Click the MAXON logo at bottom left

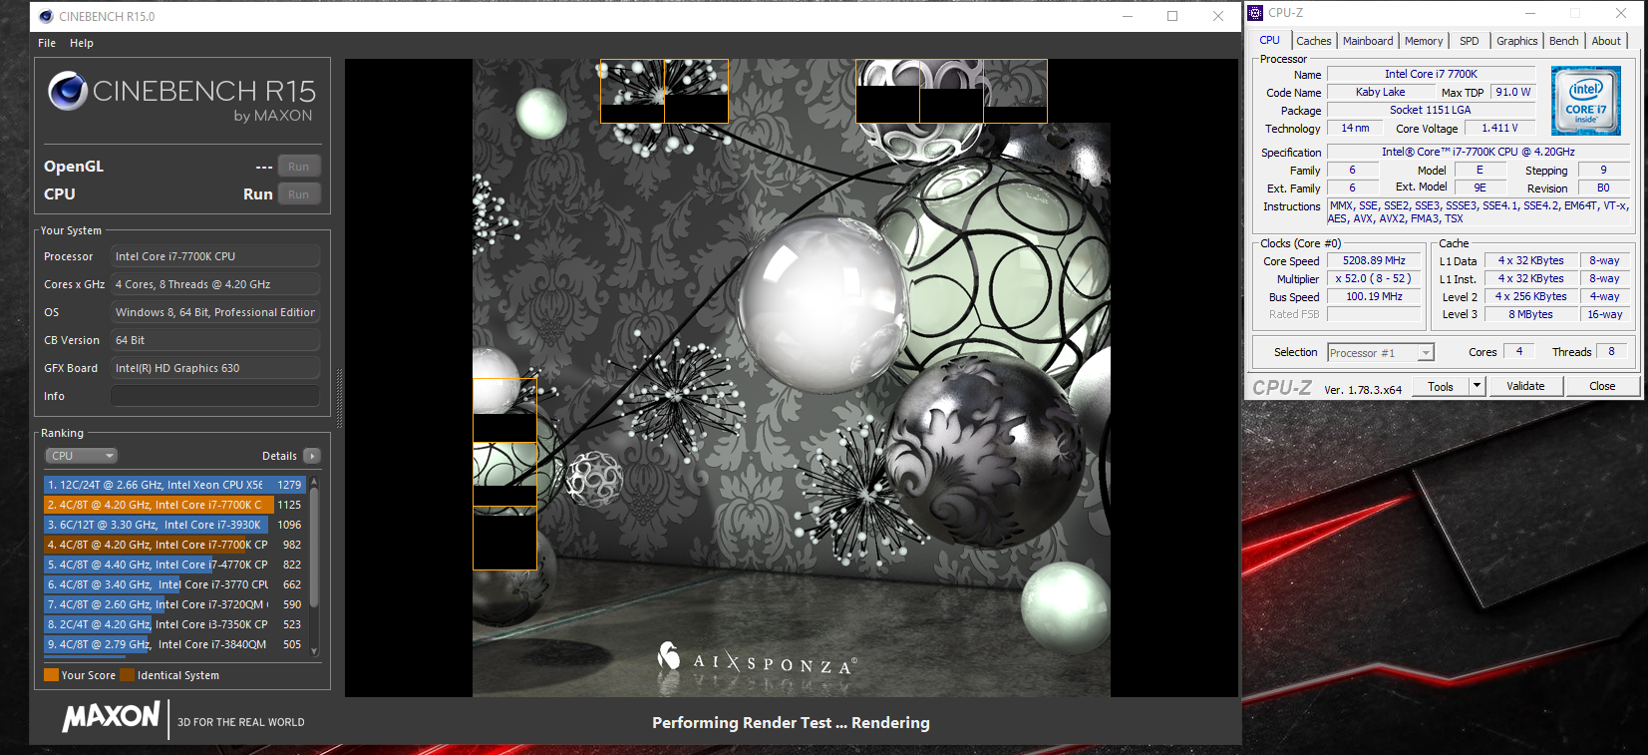tap(111, 716)
